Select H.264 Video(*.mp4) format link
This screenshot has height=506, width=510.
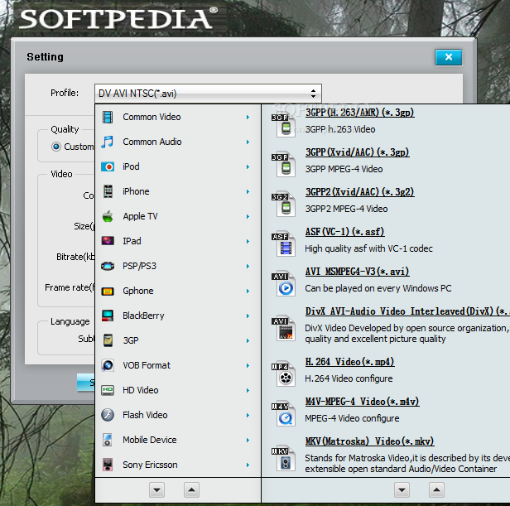pos(350,362)
